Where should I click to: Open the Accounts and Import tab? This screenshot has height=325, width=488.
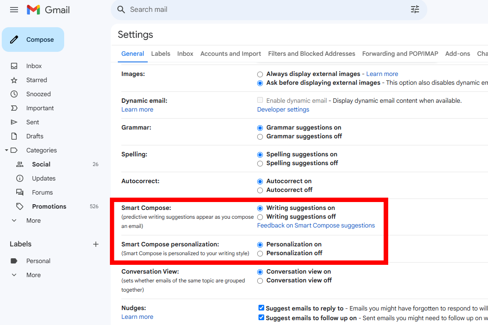[230, 53]
